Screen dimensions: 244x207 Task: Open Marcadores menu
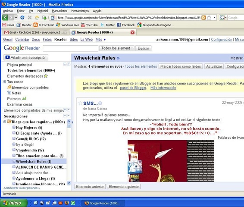click(59, 11)
